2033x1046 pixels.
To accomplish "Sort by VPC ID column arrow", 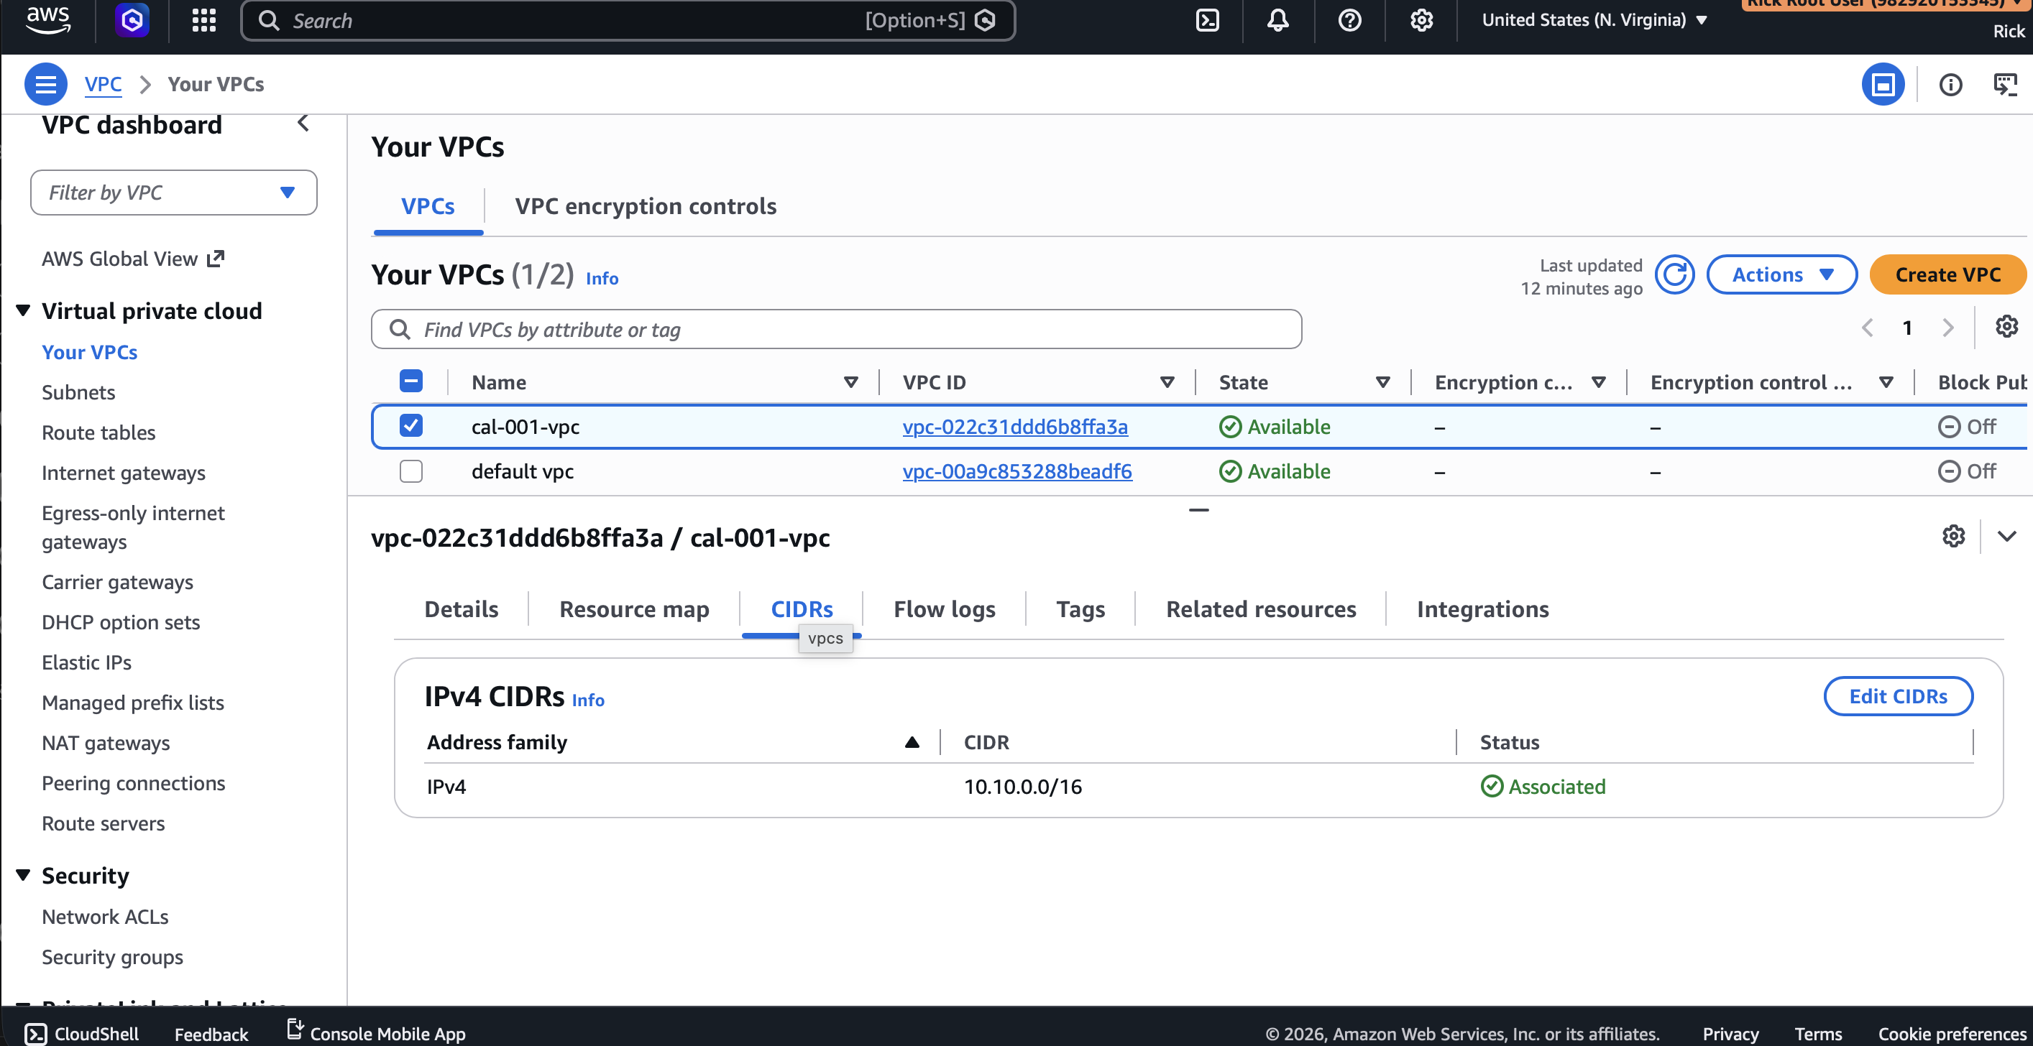I will 1167,383.
